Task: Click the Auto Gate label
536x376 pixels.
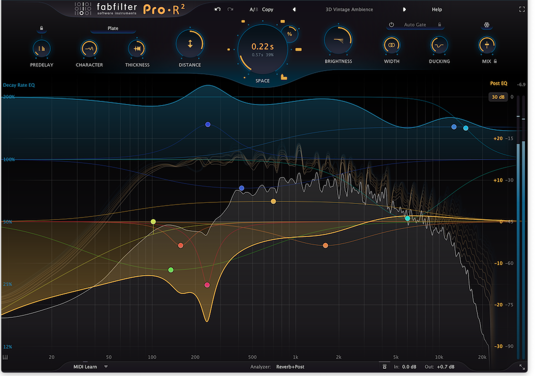Action: (415, 25)
